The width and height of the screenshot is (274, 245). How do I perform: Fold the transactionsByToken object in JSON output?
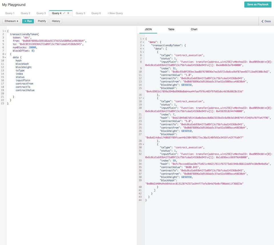(x=143, y=45)
